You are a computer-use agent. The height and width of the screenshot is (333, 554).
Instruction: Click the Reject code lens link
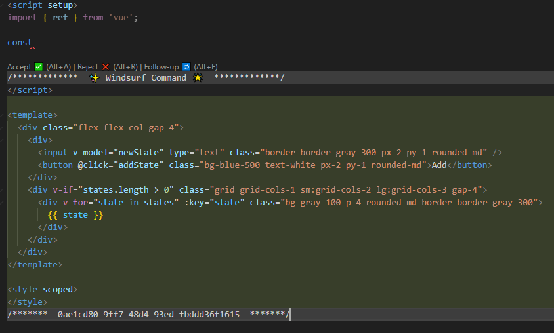click(x=87, y=67)
